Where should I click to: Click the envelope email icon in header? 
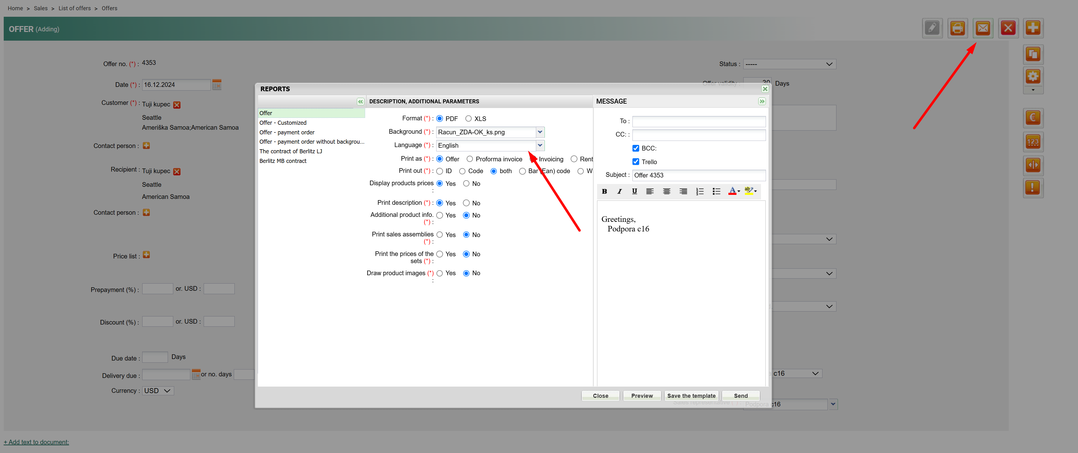[x=982, y=29]
